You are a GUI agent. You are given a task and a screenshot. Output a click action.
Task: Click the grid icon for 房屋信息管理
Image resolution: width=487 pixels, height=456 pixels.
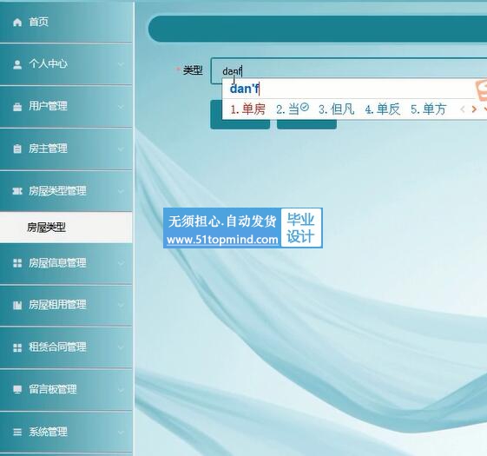click(17, 263)
